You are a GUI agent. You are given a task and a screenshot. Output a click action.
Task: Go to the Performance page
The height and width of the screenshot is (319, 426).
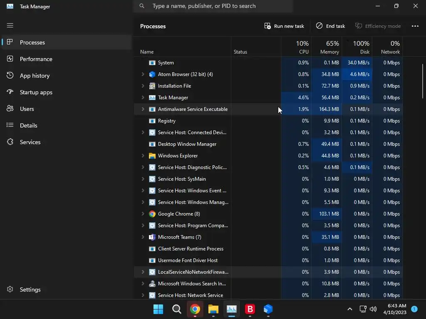pos(66,59)
